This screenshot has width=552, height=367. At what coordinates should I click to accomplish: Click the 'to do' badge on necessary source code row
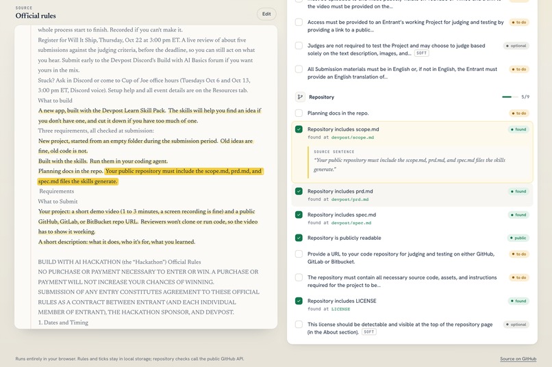[x=519, y=277]
